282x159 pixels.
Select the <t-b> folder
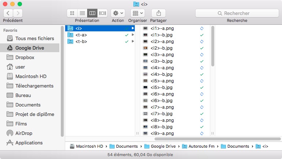[x=81, y=42]
